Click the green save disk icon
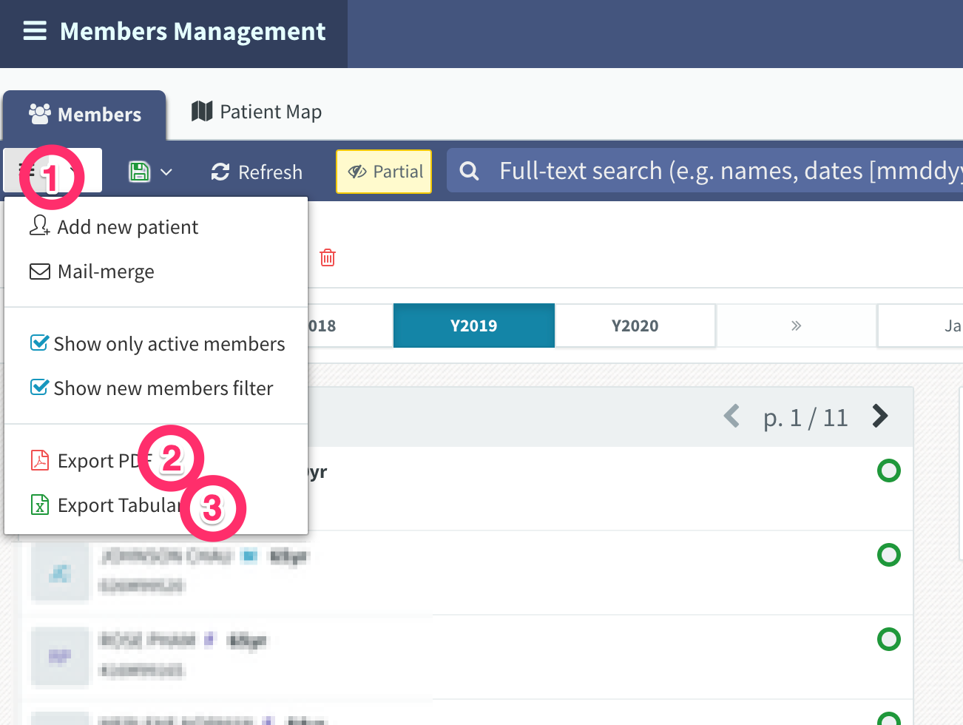This screenshot has height=725, width=963. click(139, 172)
